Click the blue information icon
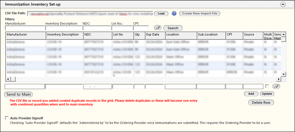 click(174, 14)
